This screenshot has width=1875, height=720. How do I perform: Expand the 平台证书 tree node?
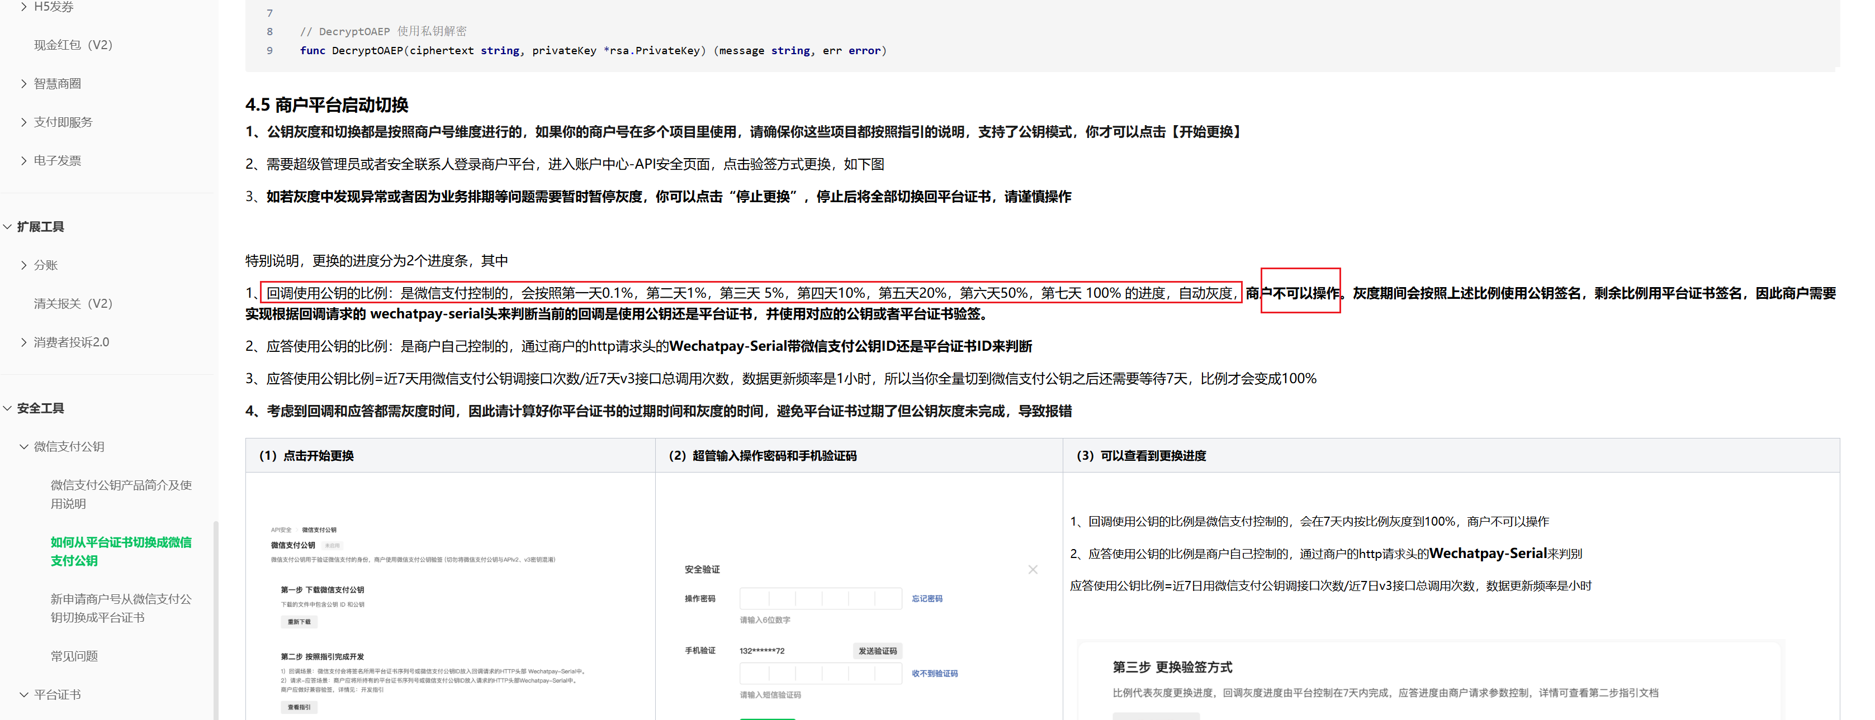[x=24, y=695]
